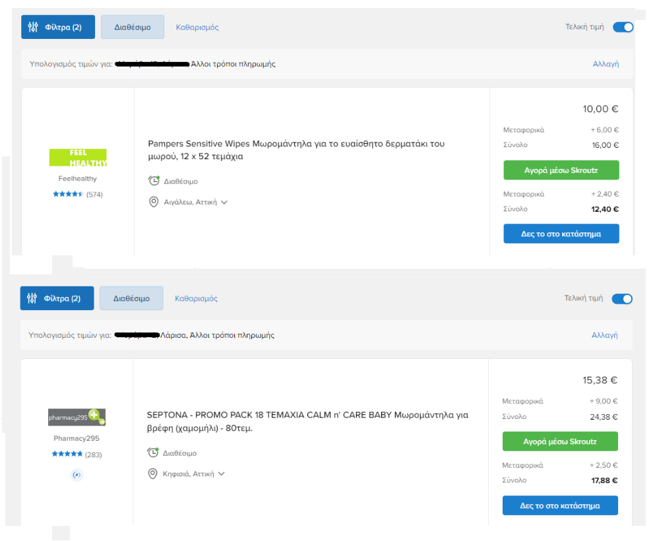This screenshot has height=541, width=657.
Task: Click Καθαρισμός link in the Feelhealthy panel
Action: [x=197, y=27]
